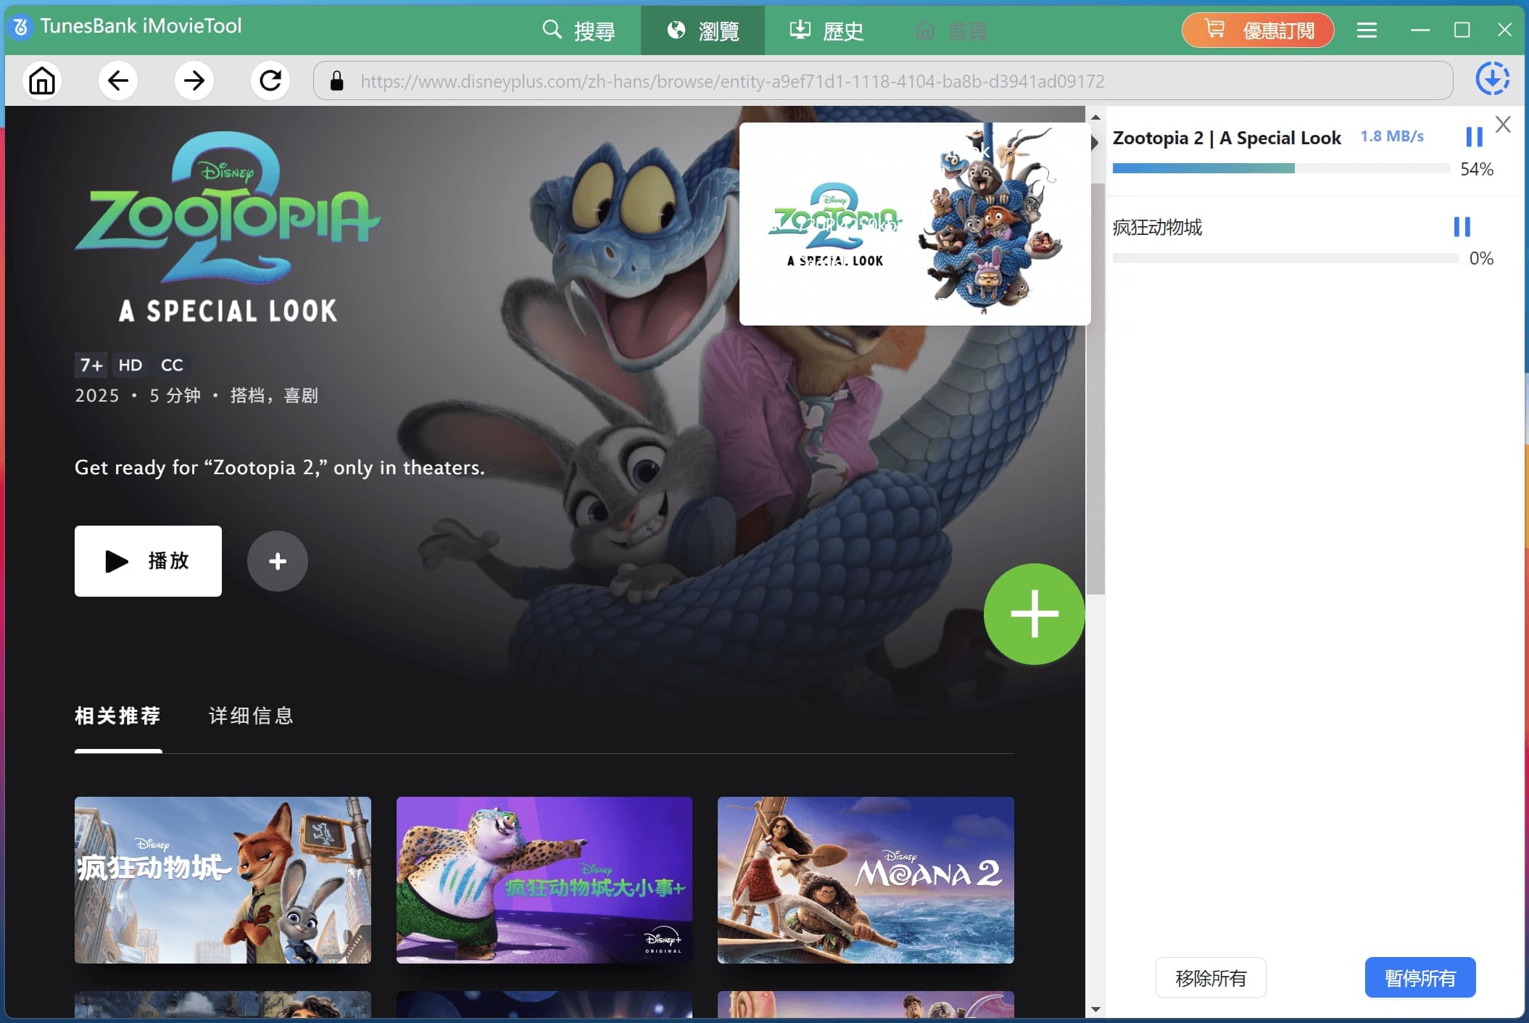Open the Moana 2 thumbnail
Image resolution: width=1529 pixels, height=1023 pixels.
865,879
